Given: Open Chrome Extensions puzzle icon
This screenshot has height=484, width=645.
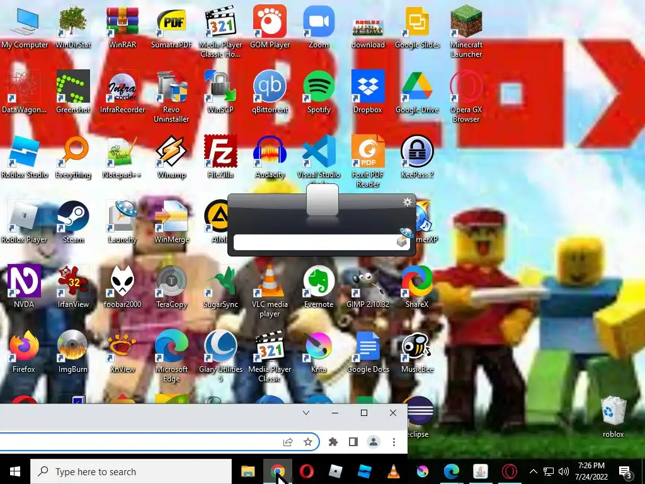Looking at the screenshot, I should point(333,442).
